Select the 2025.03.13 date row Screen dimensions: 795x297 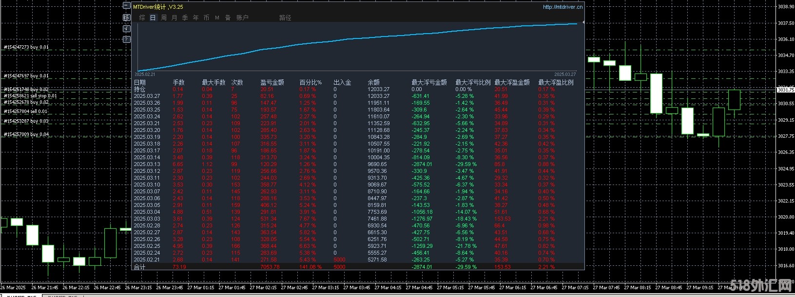358,164
